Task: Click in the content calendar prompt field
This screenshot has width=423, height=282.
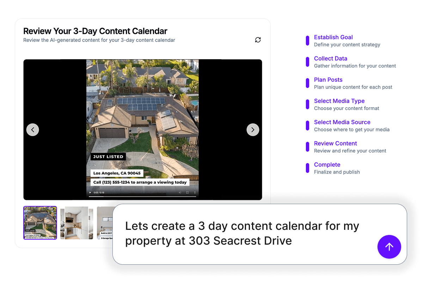Action: pyautogui.click(x=243, y=233)
